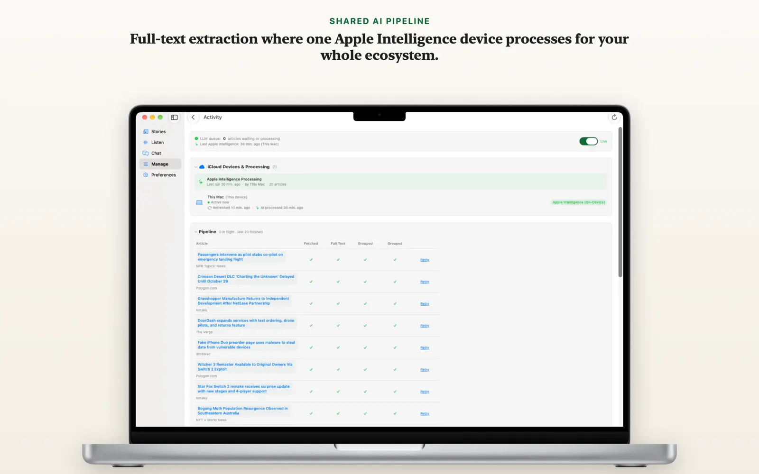Click 'AI processed 30 min. ago' sparkle icon
This screenshot has height=474, width=759.
click(258, 208)
